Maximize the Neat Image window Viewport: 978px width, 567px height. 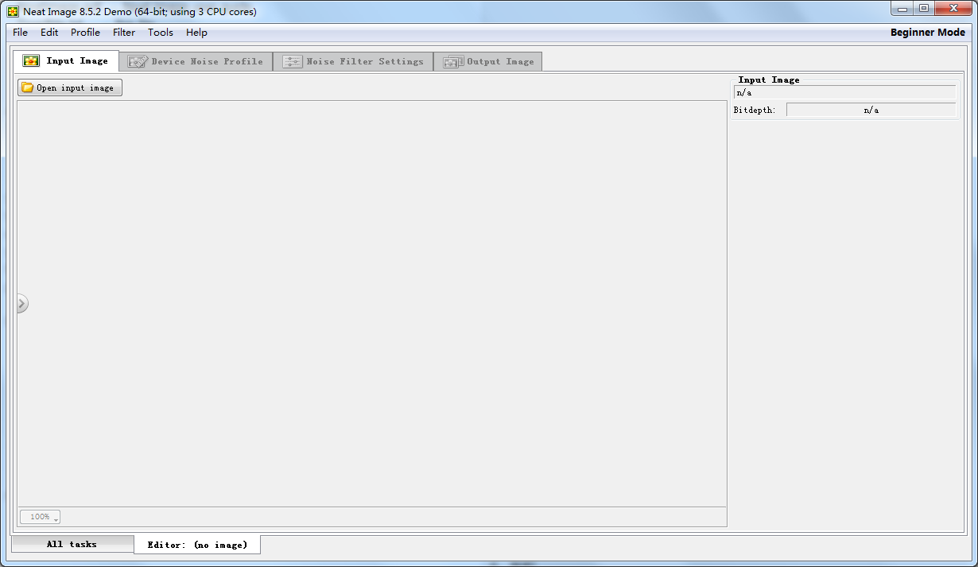tap(923, 8)
